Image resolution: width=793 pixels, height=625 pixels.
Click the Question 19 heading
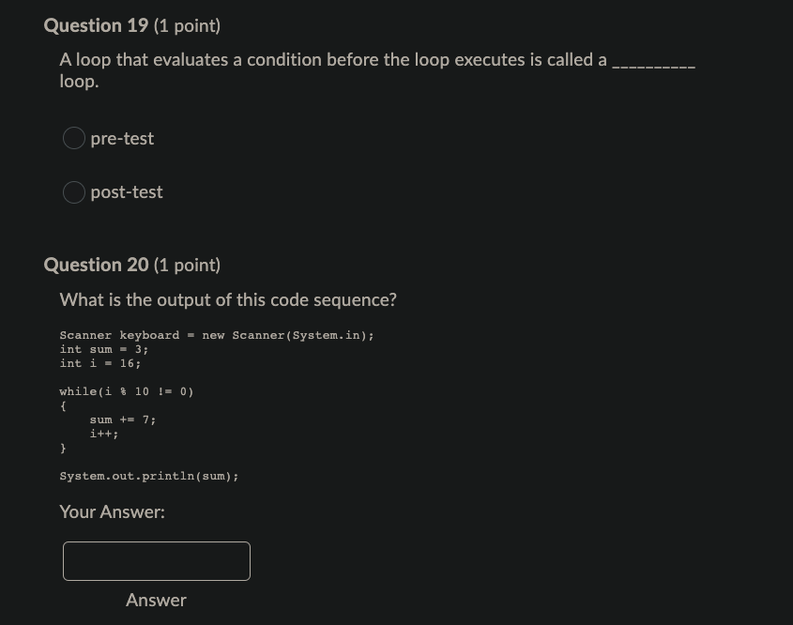coord(95,25)
